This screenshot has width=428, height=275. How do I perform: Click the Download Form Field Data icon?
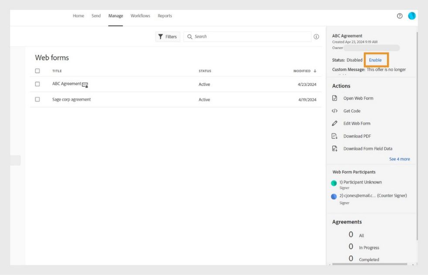pyautogui.click(x=335, y=148)
